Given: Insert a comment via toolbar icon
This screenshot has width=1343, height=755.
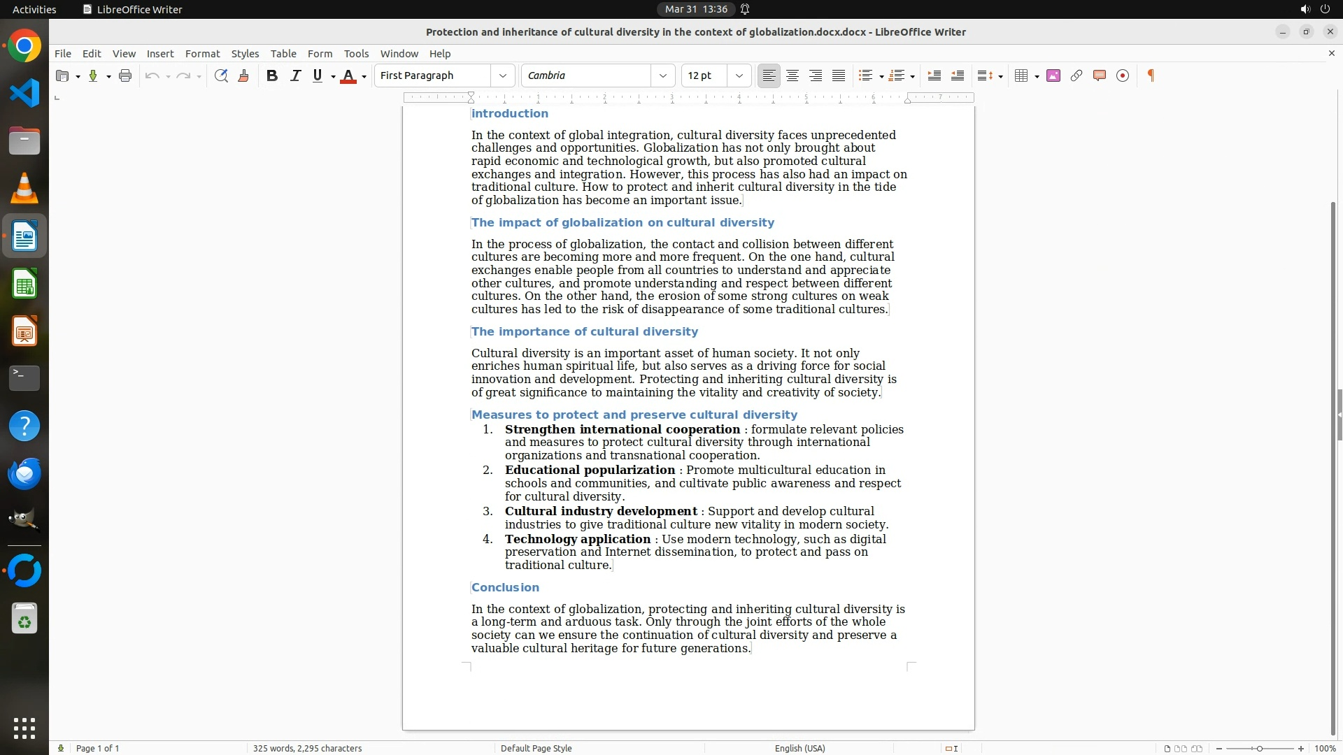Looking at the screenshot, I should click(1100, 75).
